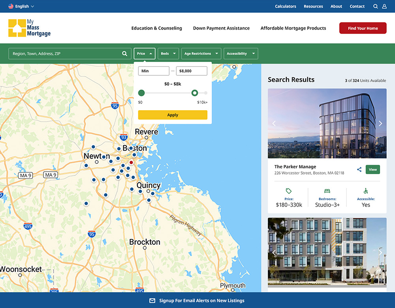Click the location search magnifier icon
The image size is (395, 308).
pyautogui.click(x=124, y=54)
